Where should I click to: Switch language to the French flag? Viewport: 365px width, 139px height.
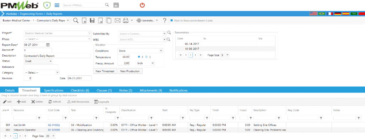point(330,14)
